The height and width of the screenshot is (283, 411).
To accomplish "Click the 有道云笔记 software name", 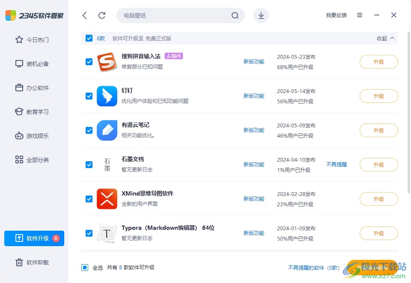I will point(136,125).
